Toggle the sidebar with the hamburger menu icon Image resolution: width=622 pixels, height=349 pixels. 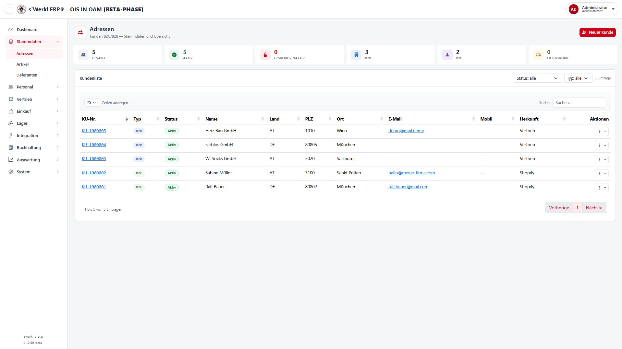pyautogui.click(x=9, y=9)
